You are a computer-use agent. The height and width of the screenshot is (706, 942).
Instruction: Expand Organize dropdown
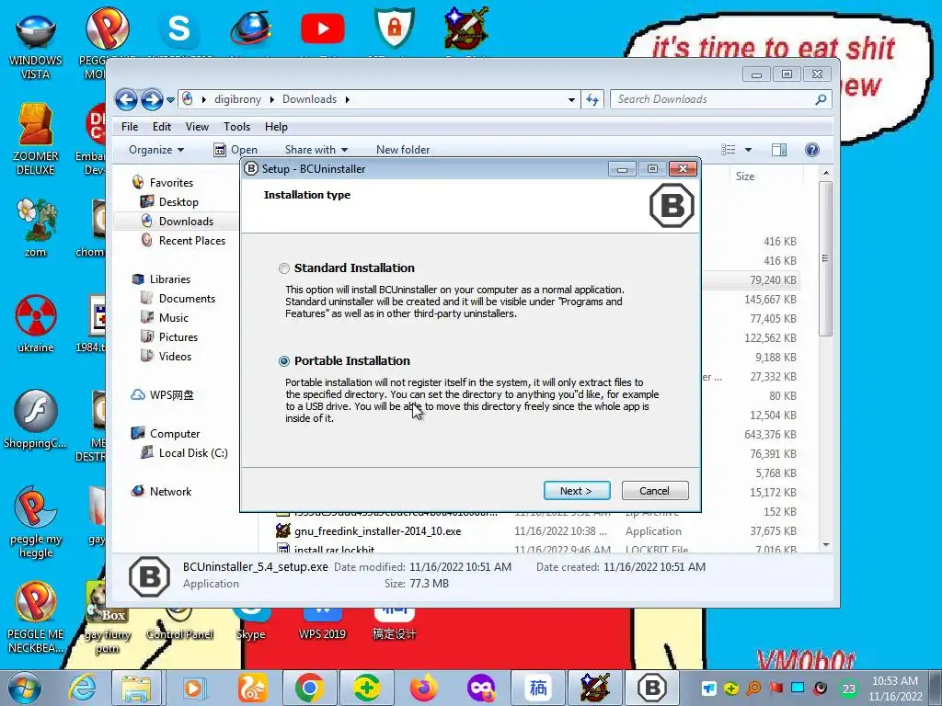point(156,150)
